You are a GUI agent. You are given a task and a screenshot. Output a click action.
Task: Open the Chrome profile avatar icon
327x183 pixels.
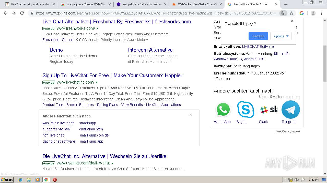pos(313,13)
